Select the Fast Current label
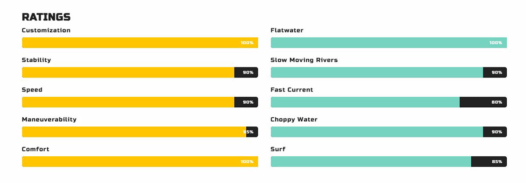526x183 pixels. pyautogui.click(x=292, y=90)
